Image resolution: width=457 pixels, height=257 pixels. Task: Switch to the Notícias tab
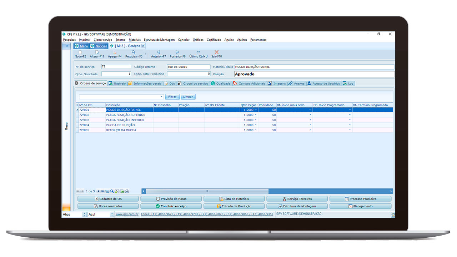click(99, 46)
